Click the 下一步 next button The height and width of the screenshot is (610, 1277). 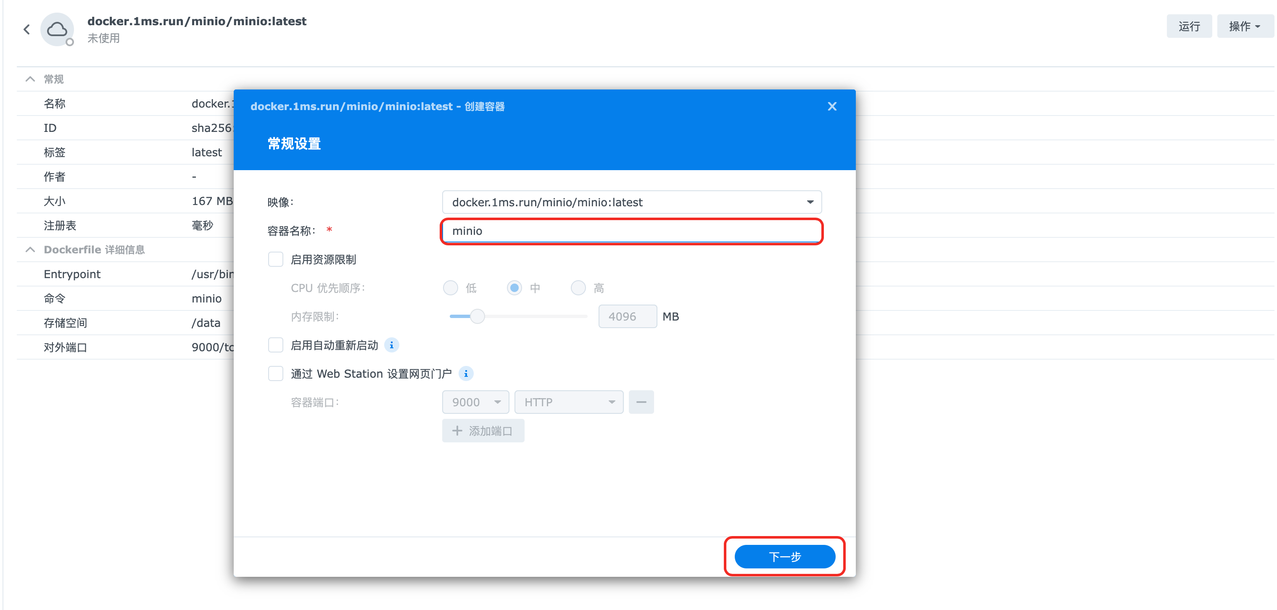(x=784, y=557)
